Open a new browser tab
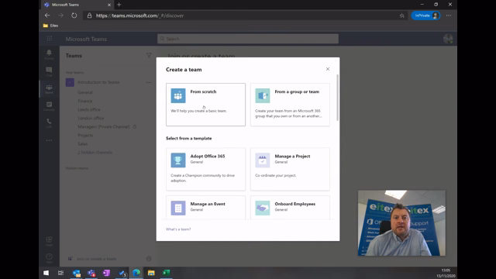This screenshot has width=496, height=279. [x=119, y=5]
